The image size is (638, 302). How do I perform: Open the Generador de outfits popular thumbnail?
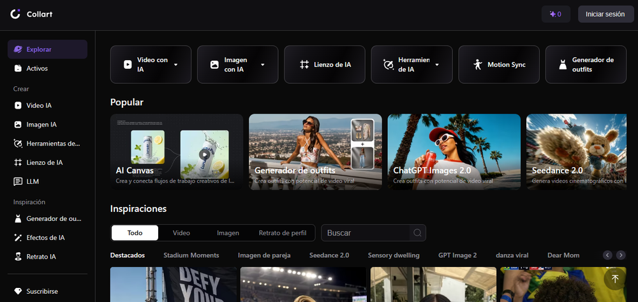(315, 152)
